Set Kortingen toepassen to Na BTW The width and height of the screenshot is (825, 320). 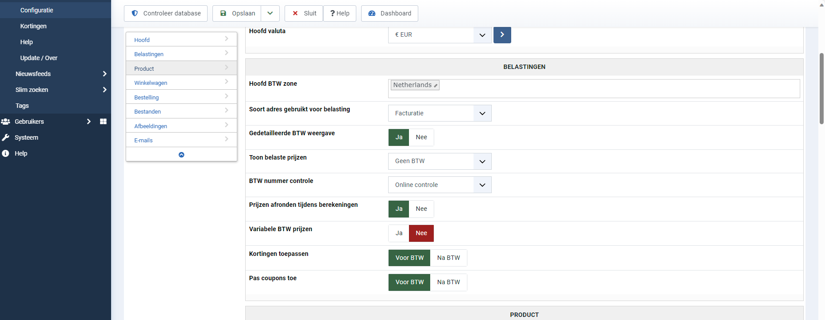[x=448, y=258]
